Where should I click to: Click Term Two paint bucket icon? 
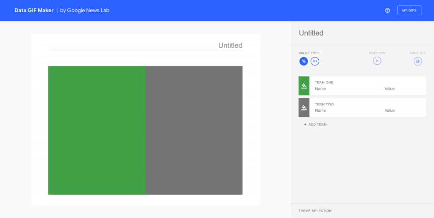[304, 108]
